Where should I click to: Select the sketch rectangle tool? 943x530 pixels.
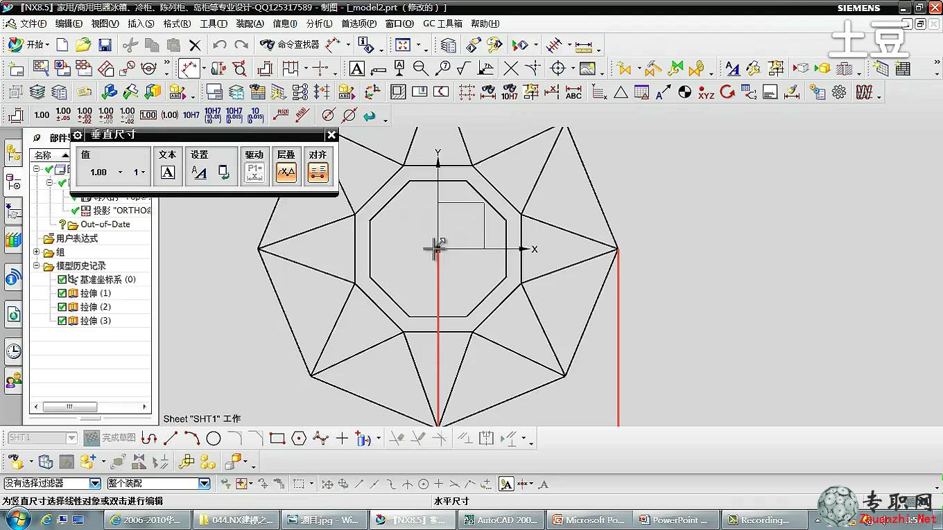[x=277, y=439]
